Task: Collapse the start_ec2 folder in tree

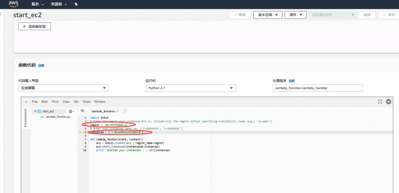Action: click(35, 111)
